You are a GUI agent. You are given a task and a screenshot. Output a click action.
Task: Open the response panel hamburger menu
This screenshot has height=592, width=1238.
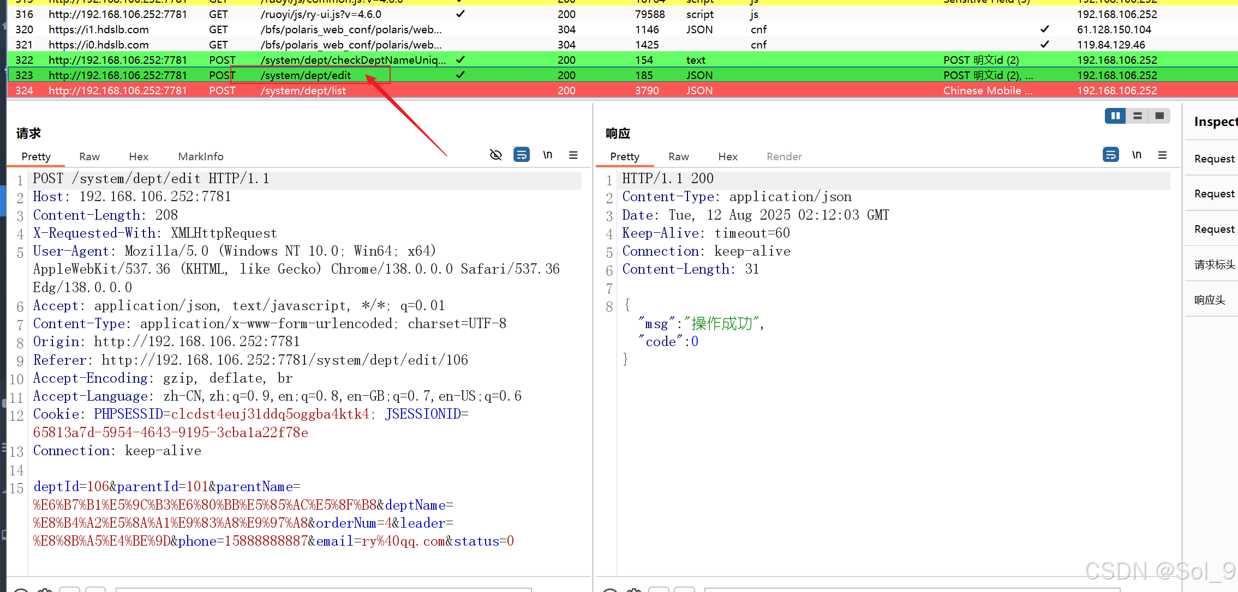[1163, 155]
